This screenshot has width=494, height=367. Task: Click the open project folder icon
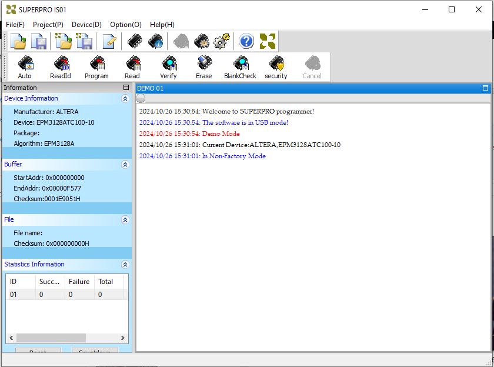coord(64,41)
